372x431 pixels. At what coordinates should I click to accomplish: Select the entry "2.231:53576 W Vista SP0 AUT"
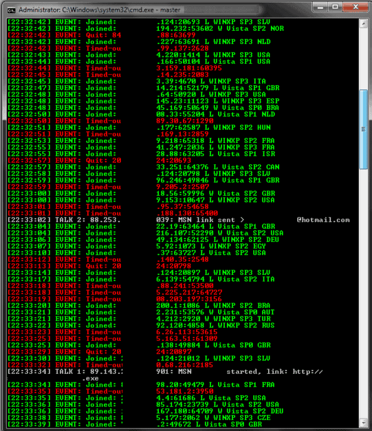click(215, 312)
